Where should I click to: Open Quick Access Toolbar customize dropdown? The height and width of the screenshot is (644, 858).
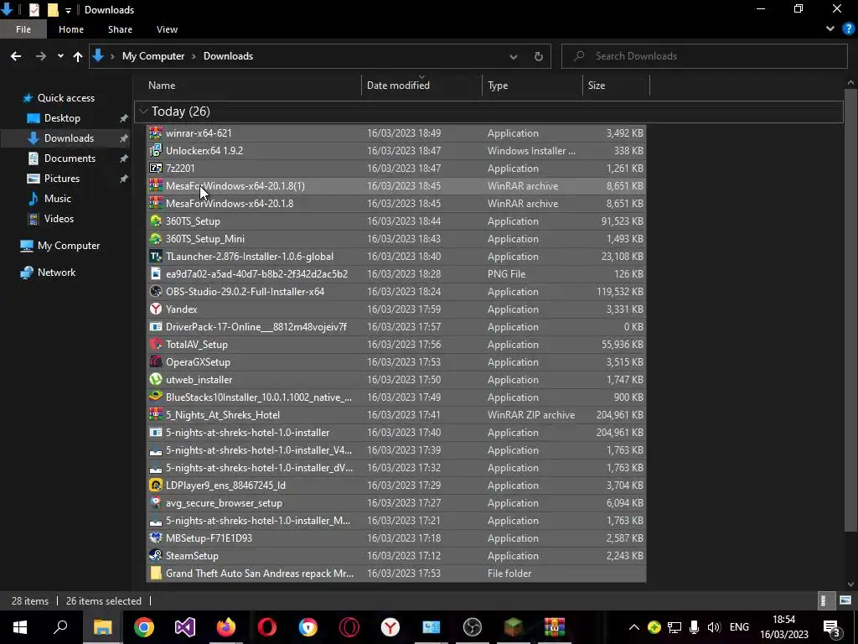tap(68, 10)
